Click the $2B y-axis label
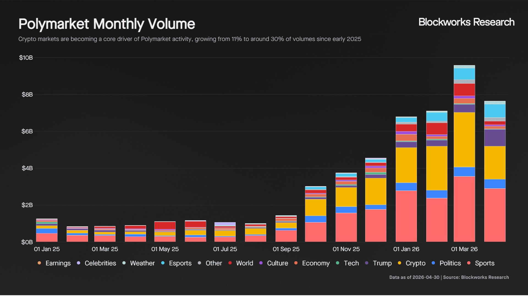The height and width of the screenshot is (297, 528). [27, 205]
